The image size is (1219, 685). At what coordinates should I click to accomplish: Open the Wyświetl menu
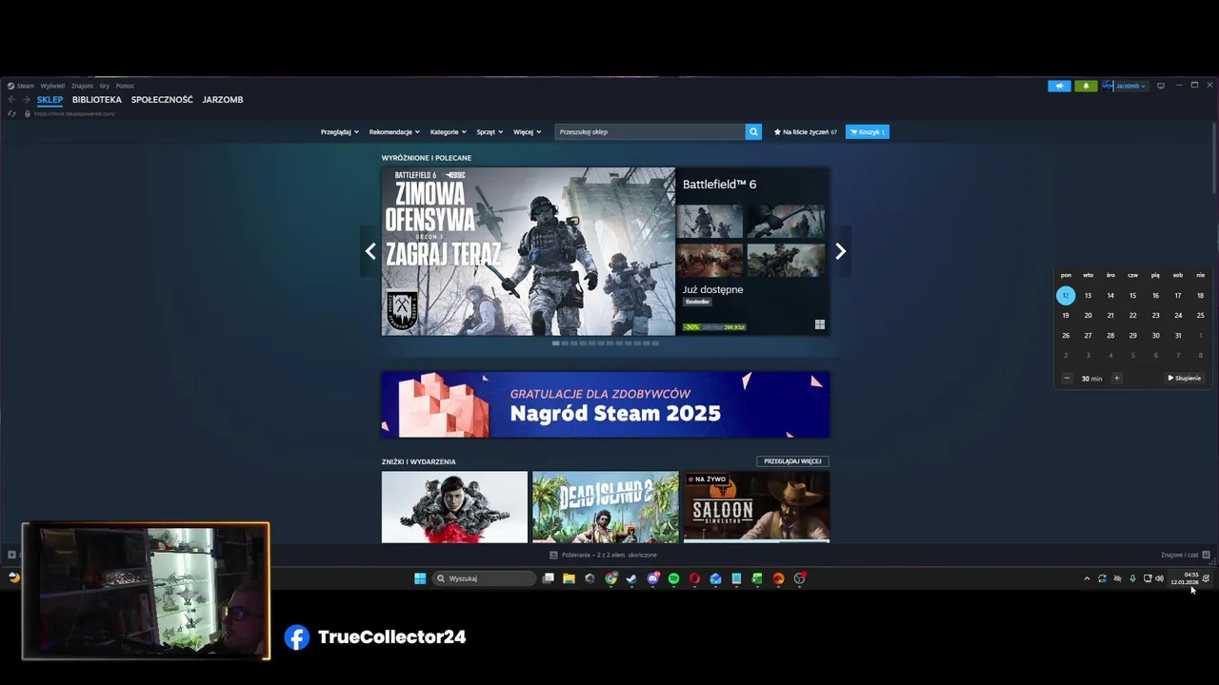coord(52,86)
